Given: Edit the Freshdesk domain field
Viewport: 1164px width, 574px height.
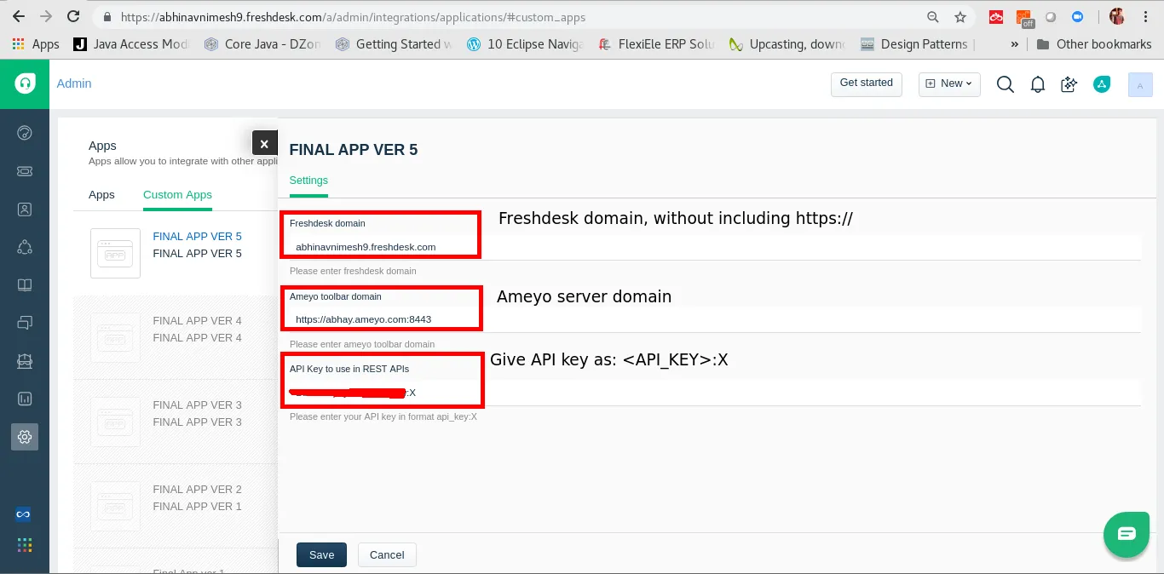Looking at the screenshot, I should [714, 247].
